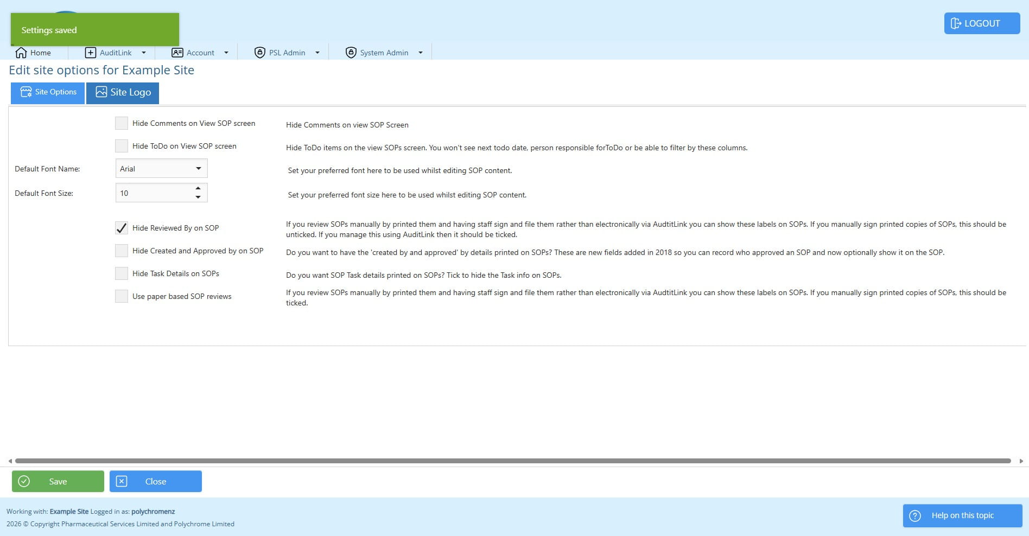Increase Default Font Size with up arrow
1029x536 pixels.
click(x=198, y=188)
